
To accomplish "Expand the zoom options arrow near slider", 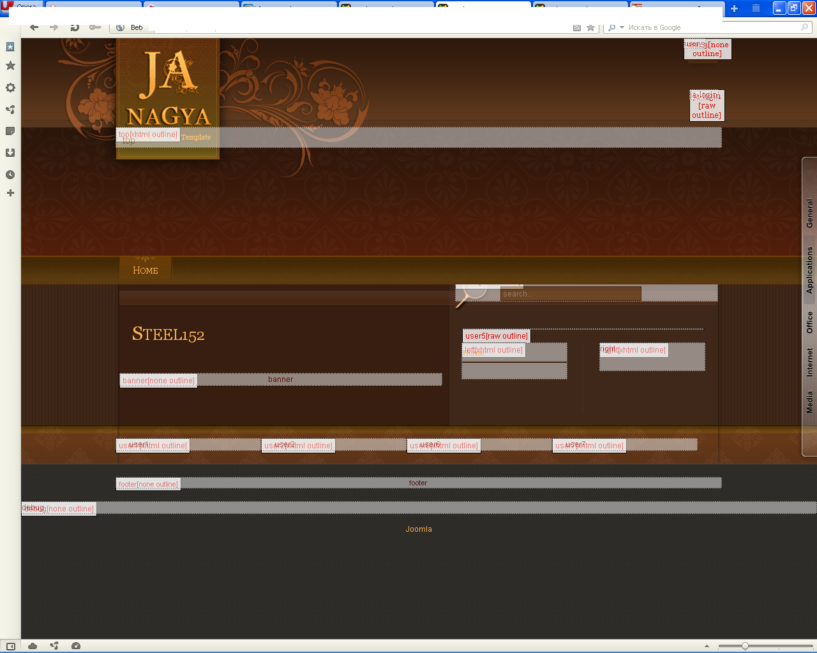I will [x=707, y=646].
